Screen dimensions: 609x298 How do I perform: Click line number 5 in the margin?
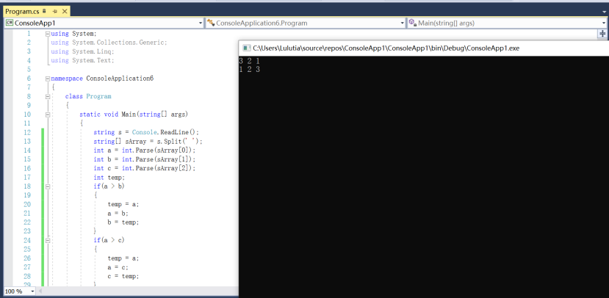click(x=29, y=70)
